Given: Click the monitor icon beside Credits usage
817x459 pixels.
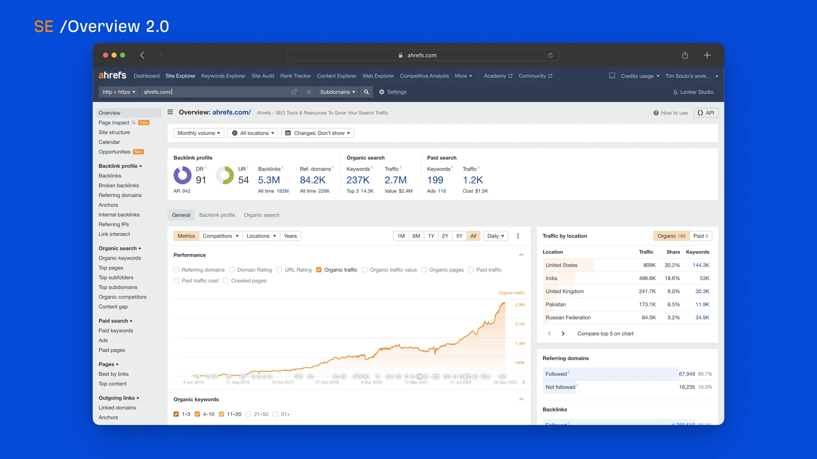Looking at the screenshot, I should 612,76.
